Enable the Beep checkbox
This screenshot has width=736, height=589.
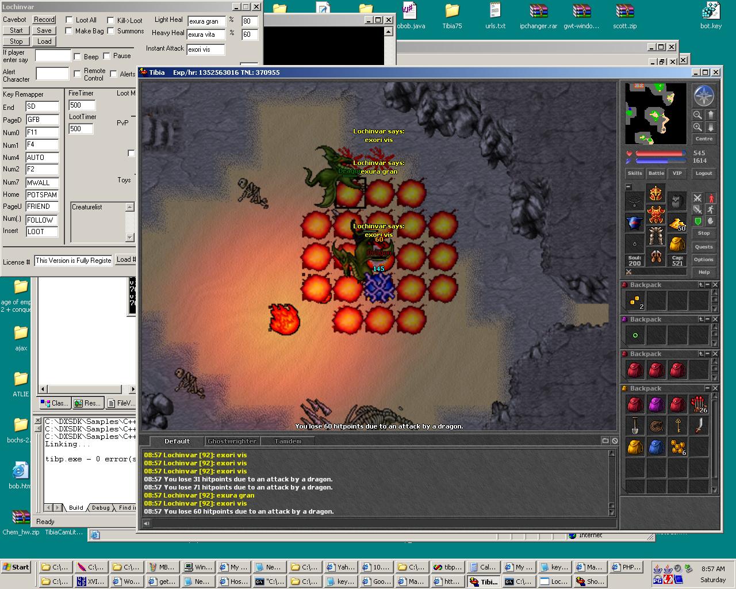[77, 56]
